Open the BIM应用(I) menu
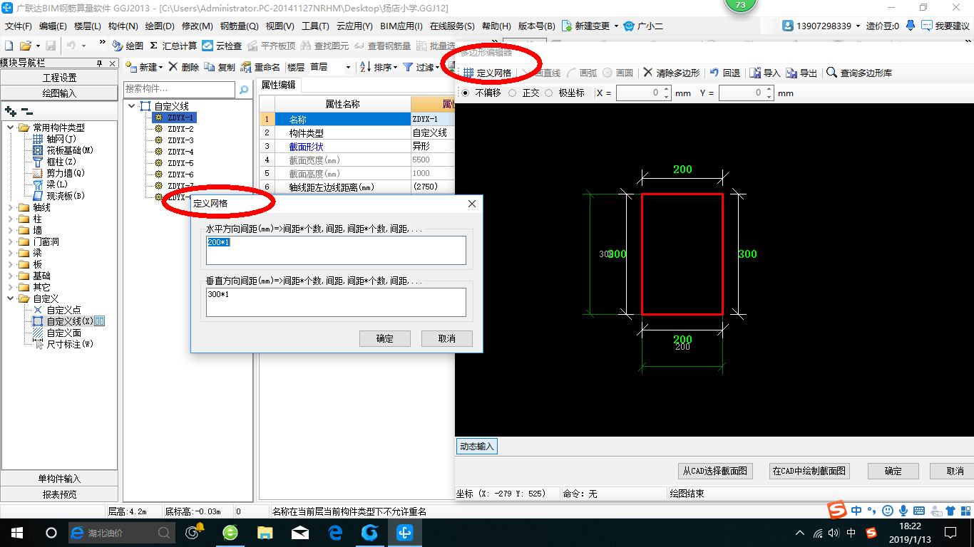The width and height of the screenshot is (974, 547). (x=401, y=26)
